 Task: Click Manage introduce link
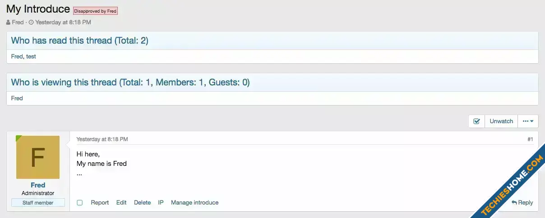(x=194, y=203)
